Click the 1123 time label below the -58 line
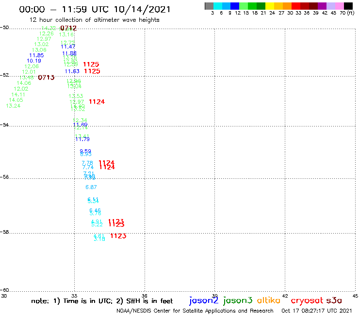The width and height of the screenshot is (359, 315). click(x=118, y=236)
